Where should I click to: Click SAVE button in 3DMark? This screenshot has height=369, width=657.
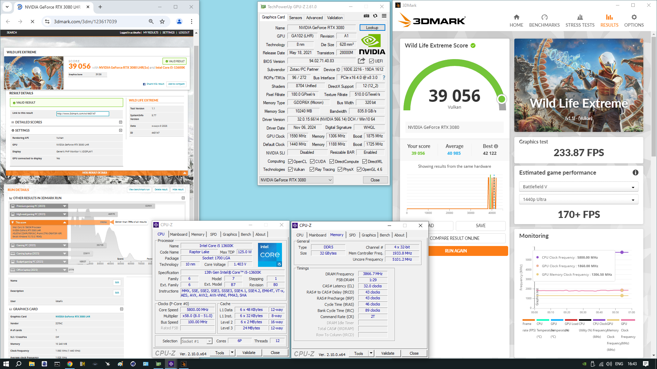click(480, 226)
